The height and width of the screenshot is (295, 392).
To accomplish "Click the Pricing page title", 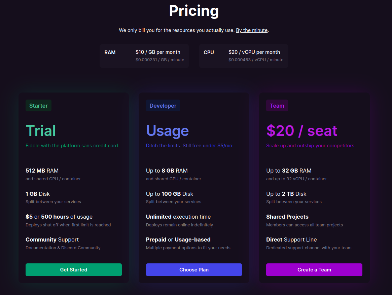I will [x=194, y=11].
